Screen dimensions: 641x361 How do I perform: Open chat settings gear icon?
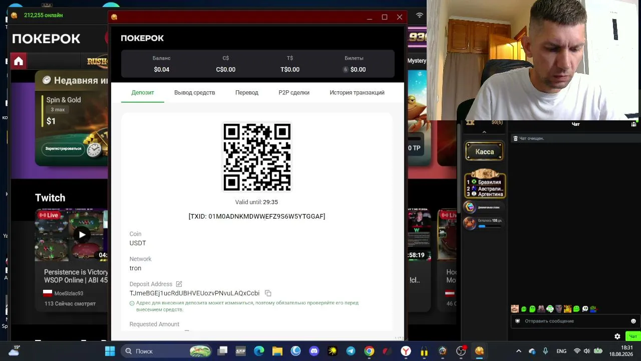[617, 336]
